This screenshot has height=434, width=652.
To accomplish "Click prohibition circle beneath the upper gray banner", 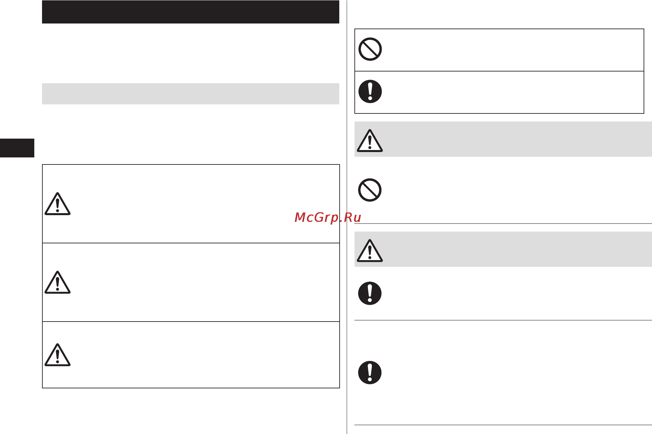I will click(370, 190).
